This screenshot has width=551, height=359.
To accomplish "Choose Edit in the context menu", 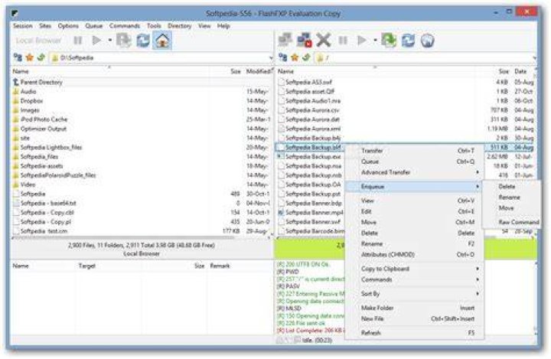I will pos(414,212).
